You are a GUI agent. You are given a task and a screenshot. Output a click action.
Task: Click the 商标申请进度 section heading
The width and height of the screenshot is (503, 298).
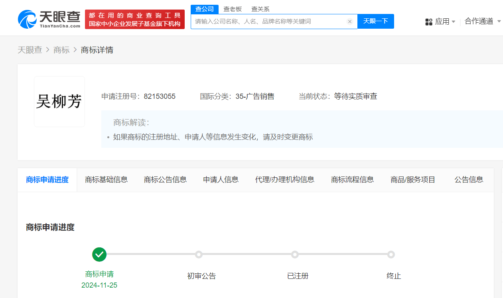pyautogui.click(x=50, y=227)
